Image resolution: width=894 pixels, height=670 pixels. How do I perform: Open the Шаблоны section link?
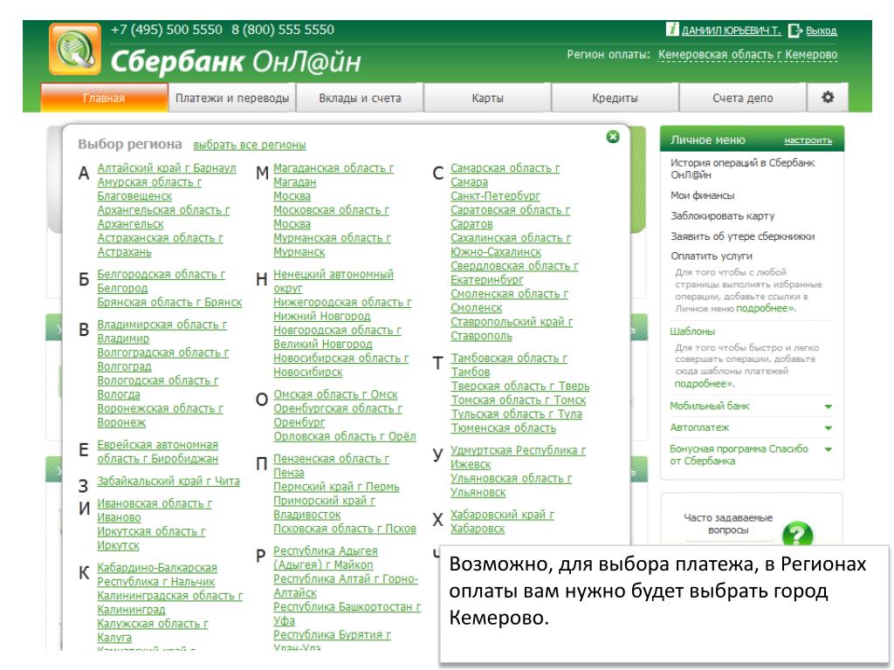coord(692,332)
